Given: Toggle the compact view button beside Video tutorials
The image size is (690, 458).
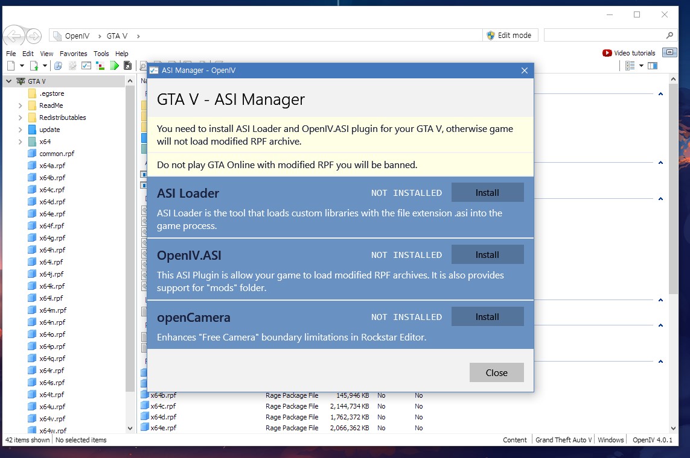Looking at the screenshot, I should [x=669, y=52].
